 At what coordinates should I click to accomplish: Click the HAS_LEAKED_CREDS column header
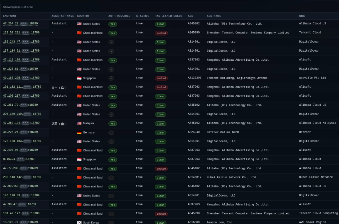point(169,16)
